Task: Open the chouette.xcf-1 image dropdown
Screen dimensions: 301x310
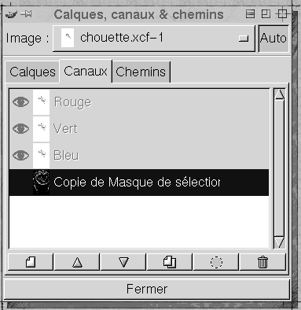Action: tap(154, 39)
